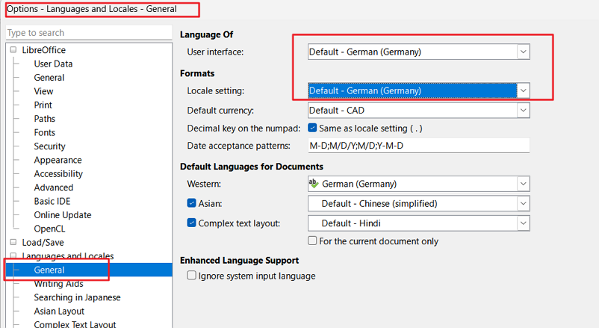Collapse the Load/Save tree node
The width and height of the screenshot is (599, 328).
click(13, 242)
